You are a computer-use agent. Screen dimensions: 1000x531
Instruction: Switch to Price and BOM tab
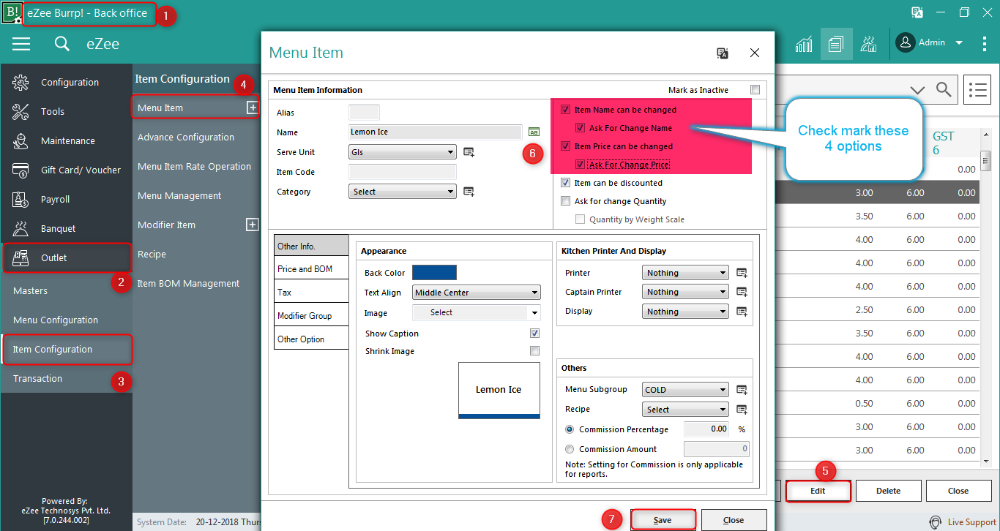pyautogui.click(x=311, y=269)
